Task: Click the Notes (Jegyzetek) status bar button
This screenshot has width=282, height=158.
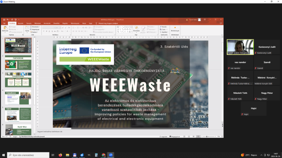Action: [x=163, y=137]
